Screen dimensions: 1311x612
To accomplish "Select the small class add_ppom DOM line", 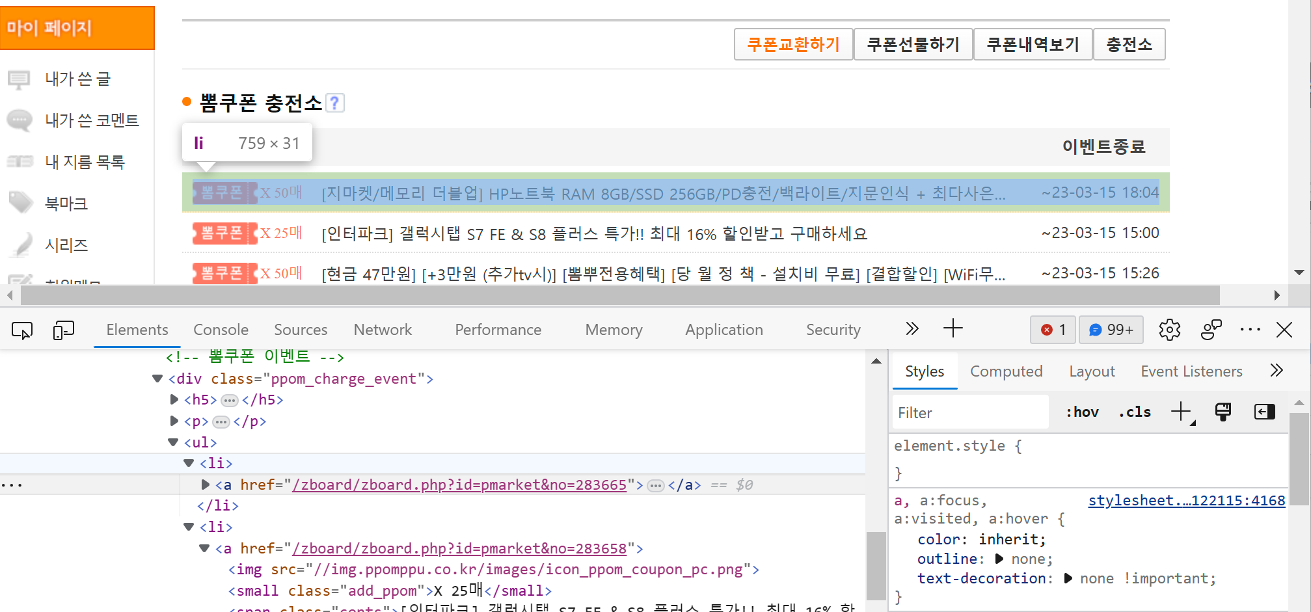I will click(389, 591).
